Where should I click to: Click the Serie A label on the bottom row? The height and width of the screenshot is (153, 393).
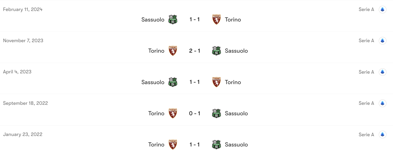(366, 134)
